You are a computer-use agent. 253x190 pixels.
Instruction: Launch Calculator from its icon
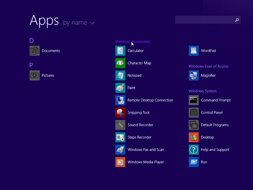click(120, 51)
